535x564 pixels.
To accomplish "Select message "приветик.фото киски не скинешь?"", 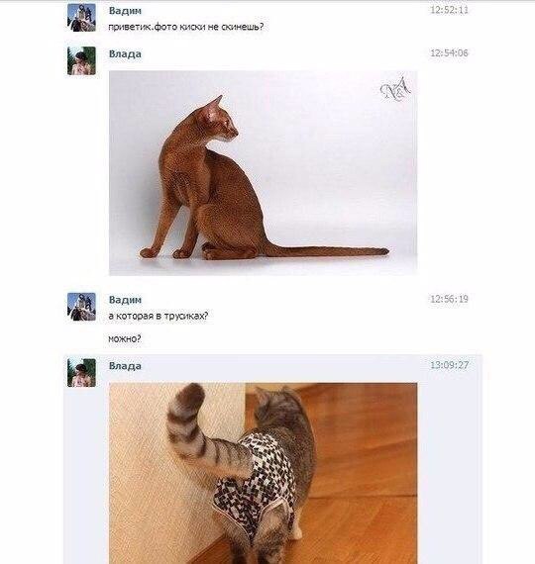I will pos(186,27).
